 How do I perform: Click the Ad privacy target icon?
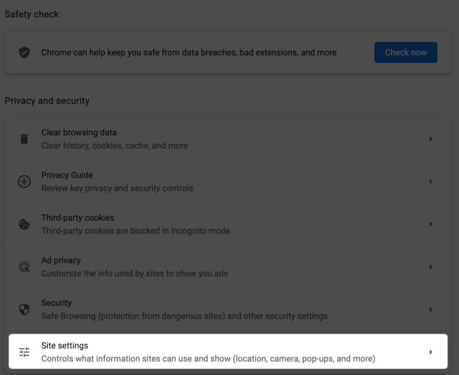pos(24,267)
